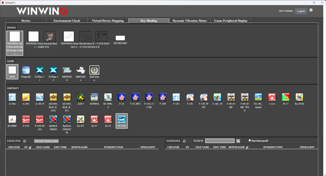
Task: Select the Ka-50 III aircraft
Action: click(299, 97)
